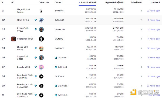
Task: Select the Last Deal column header
Action: [x=155, y=2]
